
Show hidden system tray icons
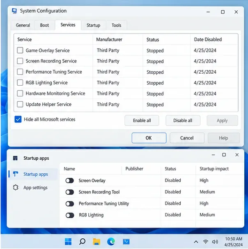[x=196, y=242]
